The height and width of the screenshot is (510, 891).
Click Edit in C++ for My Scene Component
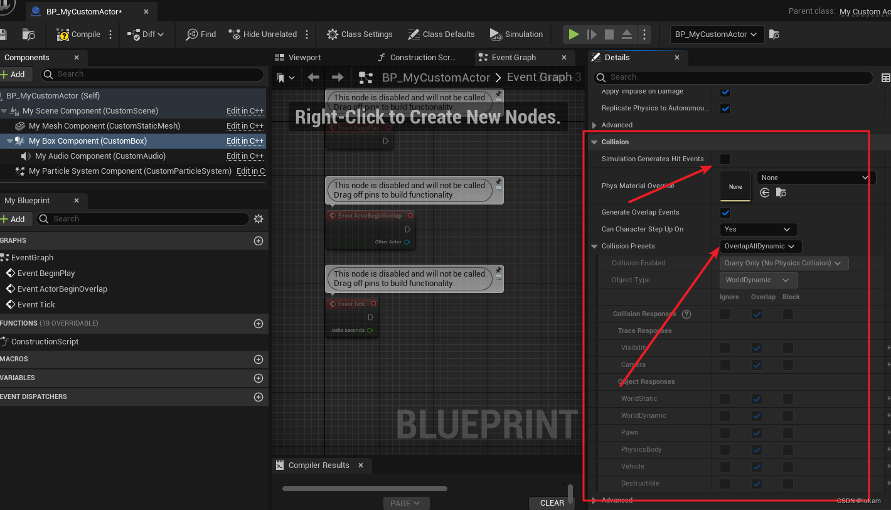tap(245, 110)
